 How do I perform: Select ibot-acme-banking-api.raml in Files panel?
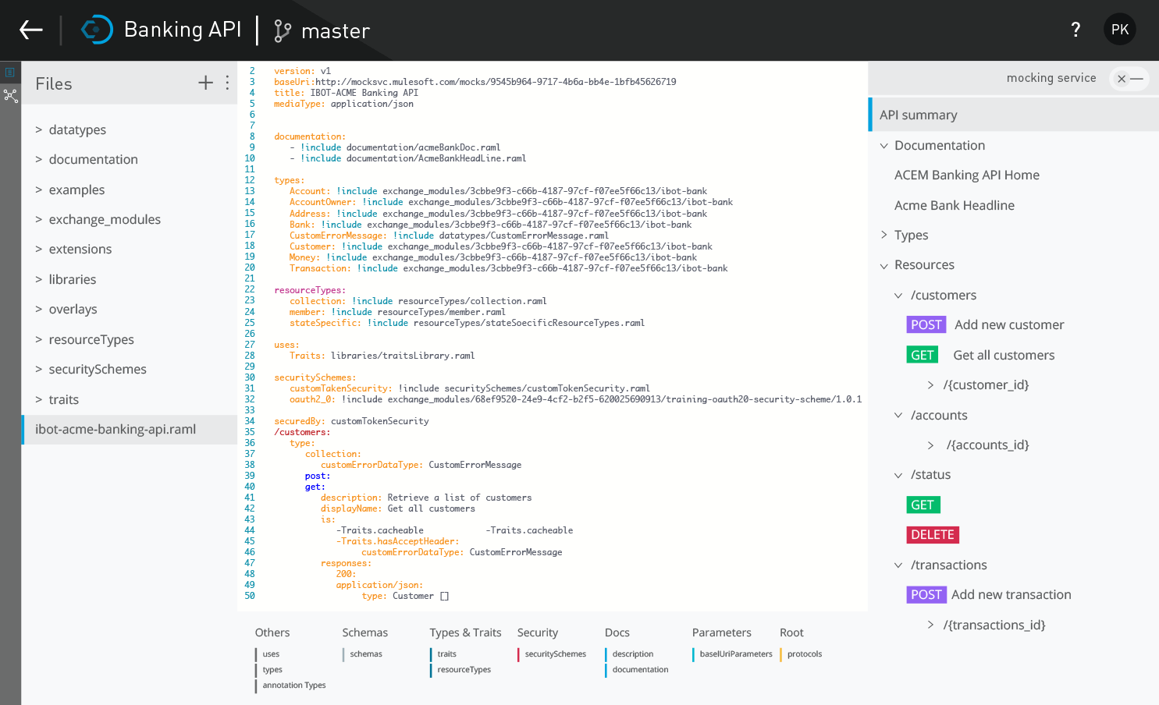click(x=115, y=429)
